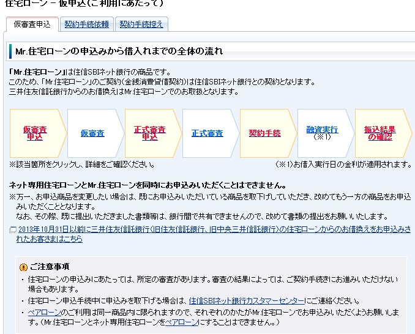Open the 正式審査 flow step link

point(207,133)
